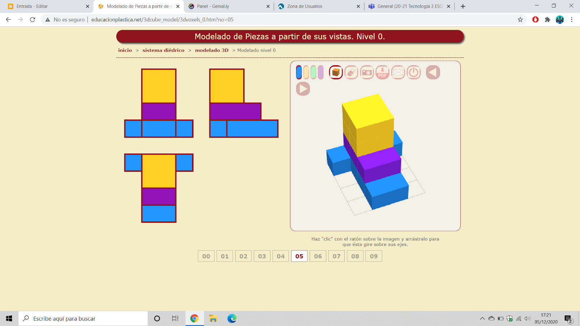Switch to the General Tecnología 3 ESO tab
The height and width of the screenshot is (326, 580).
point(409,6)
